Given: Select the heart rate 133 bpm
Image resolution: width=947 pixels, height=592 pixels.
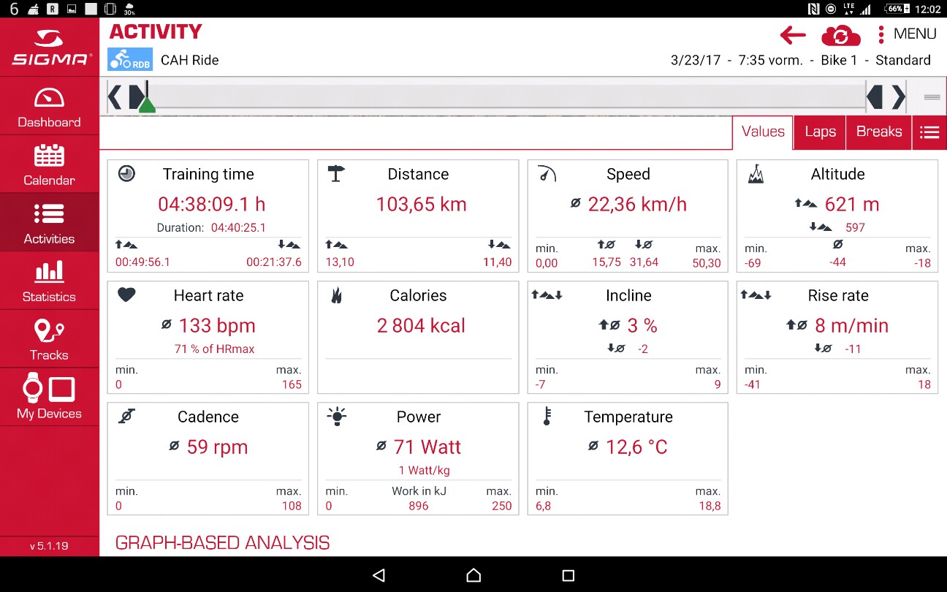Looking at the screenshot, I should 217,325.
